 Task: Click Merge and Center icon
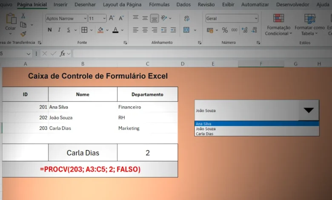[186, 30]
